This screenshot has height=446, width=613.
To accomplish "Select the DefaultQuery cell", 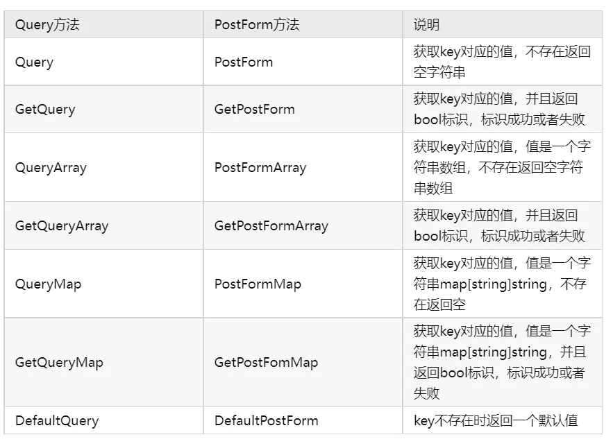I will [103, 420].
